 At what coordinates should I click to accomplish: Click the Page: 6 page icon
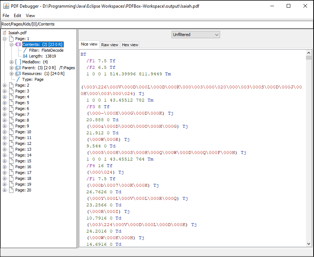click(x=11, y=108)
